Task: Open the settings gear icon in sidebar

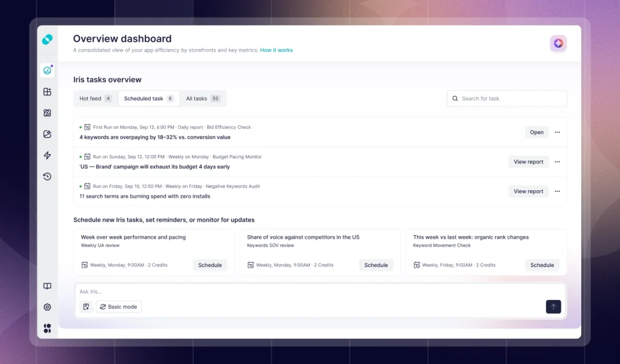Action: pos(47,307)
